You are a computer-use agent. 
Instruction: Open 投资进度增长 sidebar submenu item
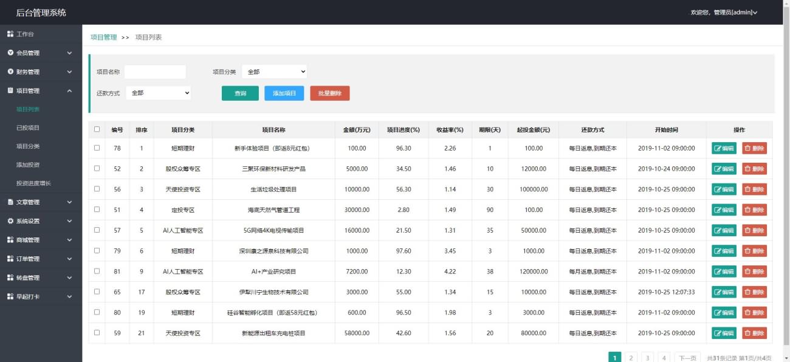[33, 183]
